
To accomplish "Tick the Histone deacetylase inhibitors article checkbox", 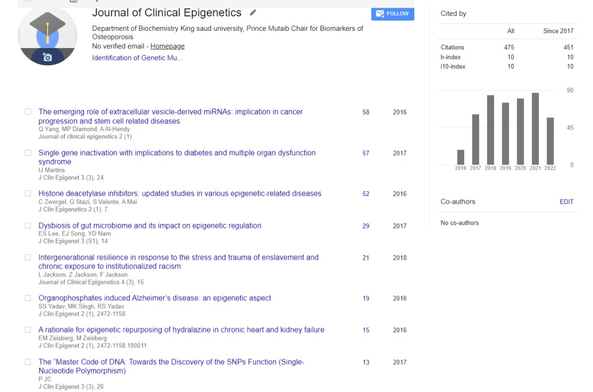I will pyautogui.click(x=28, y=194).
